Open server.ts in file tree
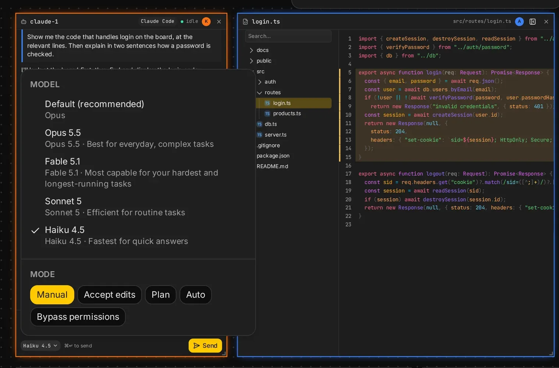 tap(294, 135)
